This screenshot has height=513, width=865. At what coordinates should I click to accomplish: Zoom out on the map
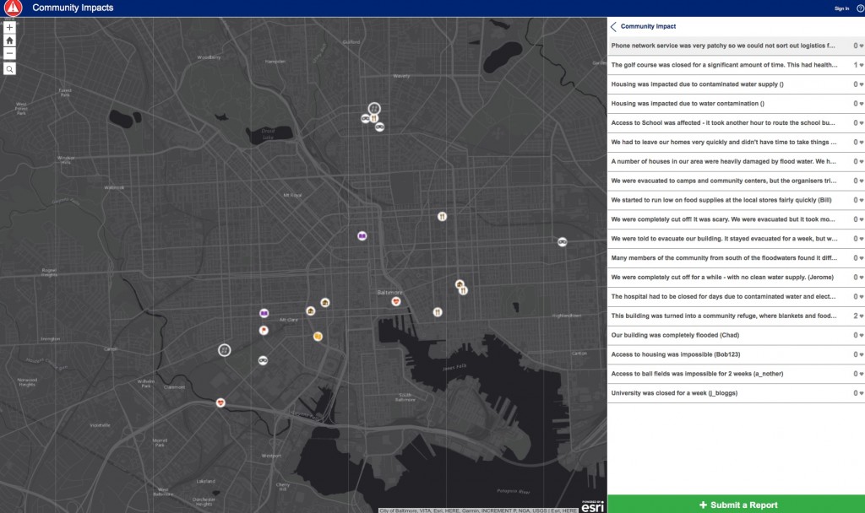tap(9, 53)
